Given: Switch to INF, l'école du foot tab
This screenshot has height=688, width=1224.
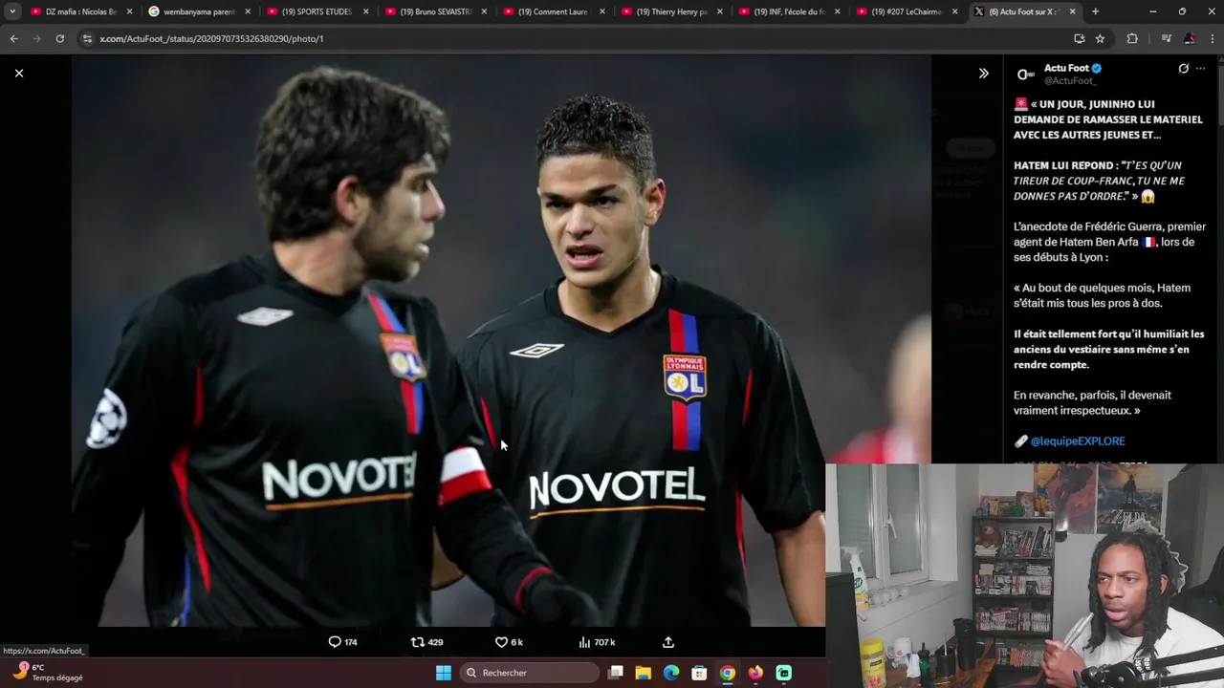Looking at the screenshot, I should coord(790,11).
